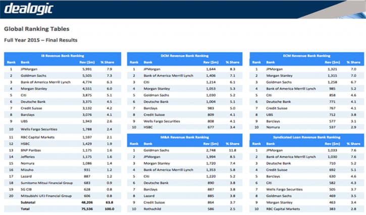Select the value 383 for RBC Capital Markets
The image size is (366, 215).
332,209
